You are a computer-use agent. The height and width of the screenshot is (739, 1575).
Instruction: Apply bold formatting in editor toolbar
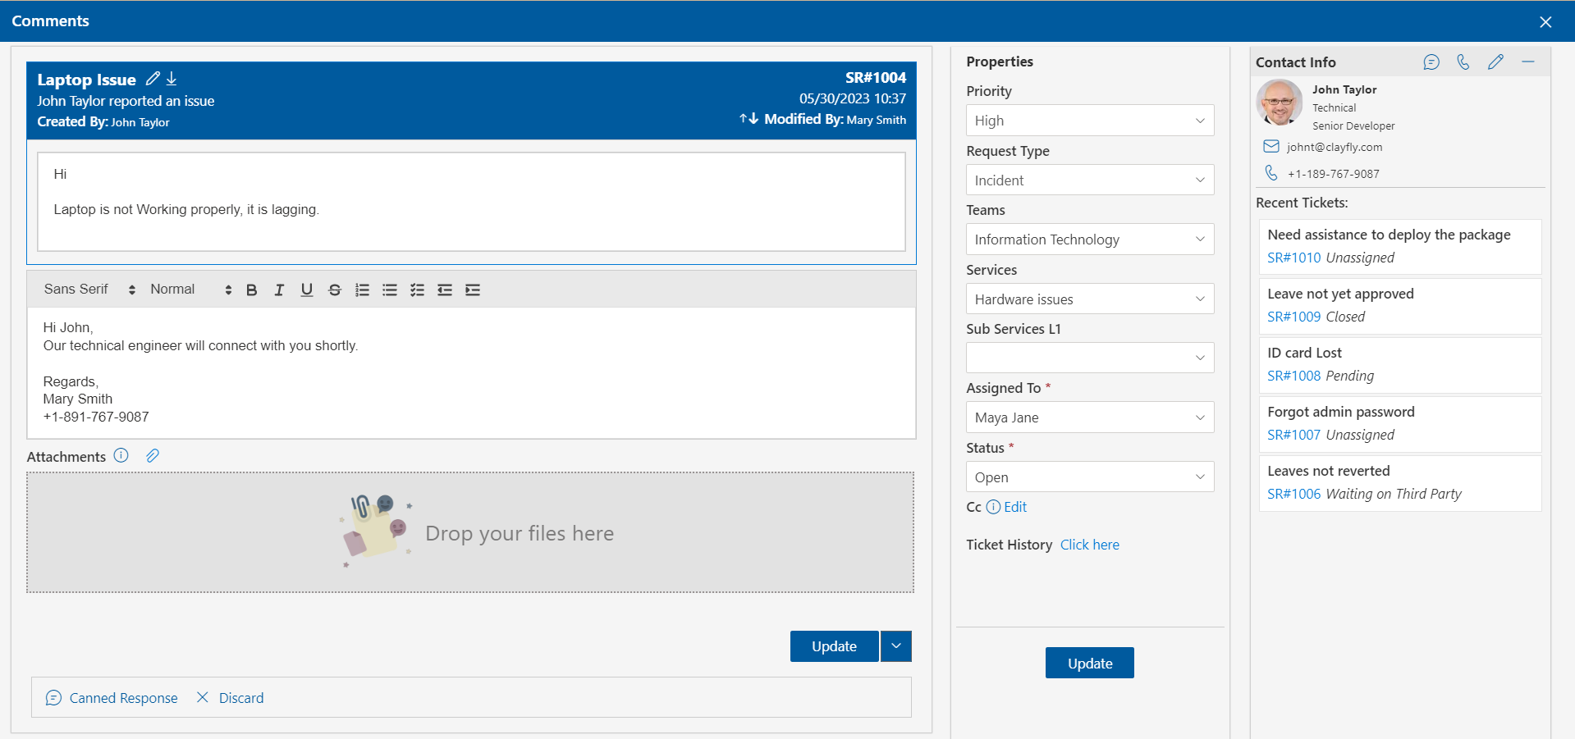pyautogui.click(x=252, y=290)
